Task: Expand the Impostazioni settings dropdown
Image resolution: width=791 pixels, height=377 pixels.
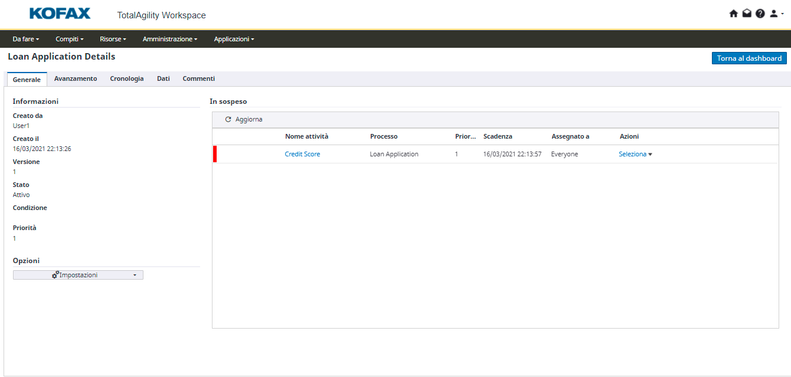Action: click(x=78, y=275)
